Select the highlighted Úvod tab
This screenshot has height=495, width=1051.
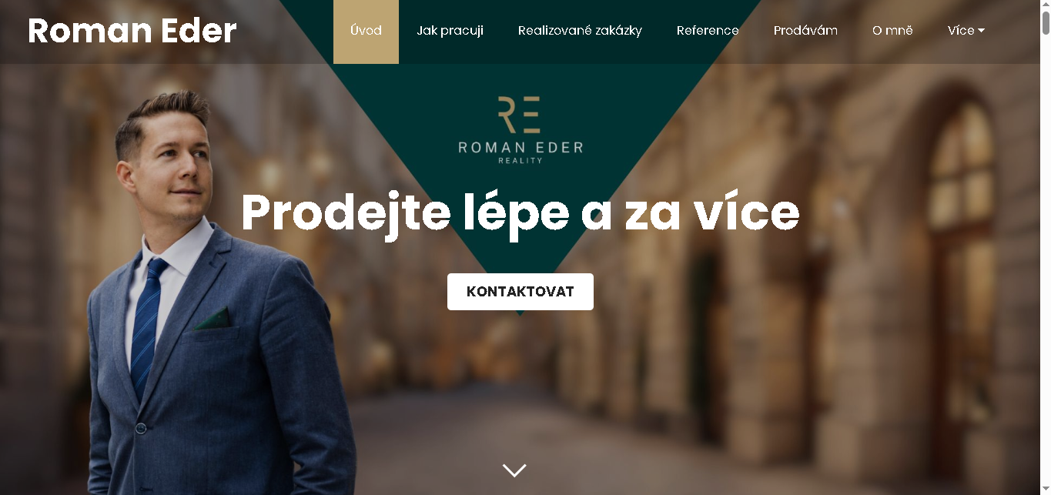tap(366, 32)
